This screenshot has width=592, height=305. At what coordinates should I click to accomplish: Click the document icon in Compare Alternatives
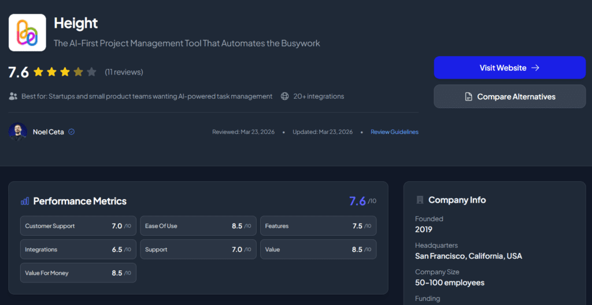pyautogui.click(x=468, y=97)
